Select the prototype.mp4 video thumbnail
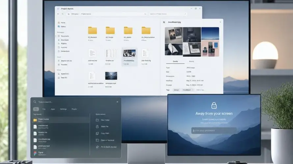Image resolution: width=293 pixels, height=164 pixels. [111, 76]
